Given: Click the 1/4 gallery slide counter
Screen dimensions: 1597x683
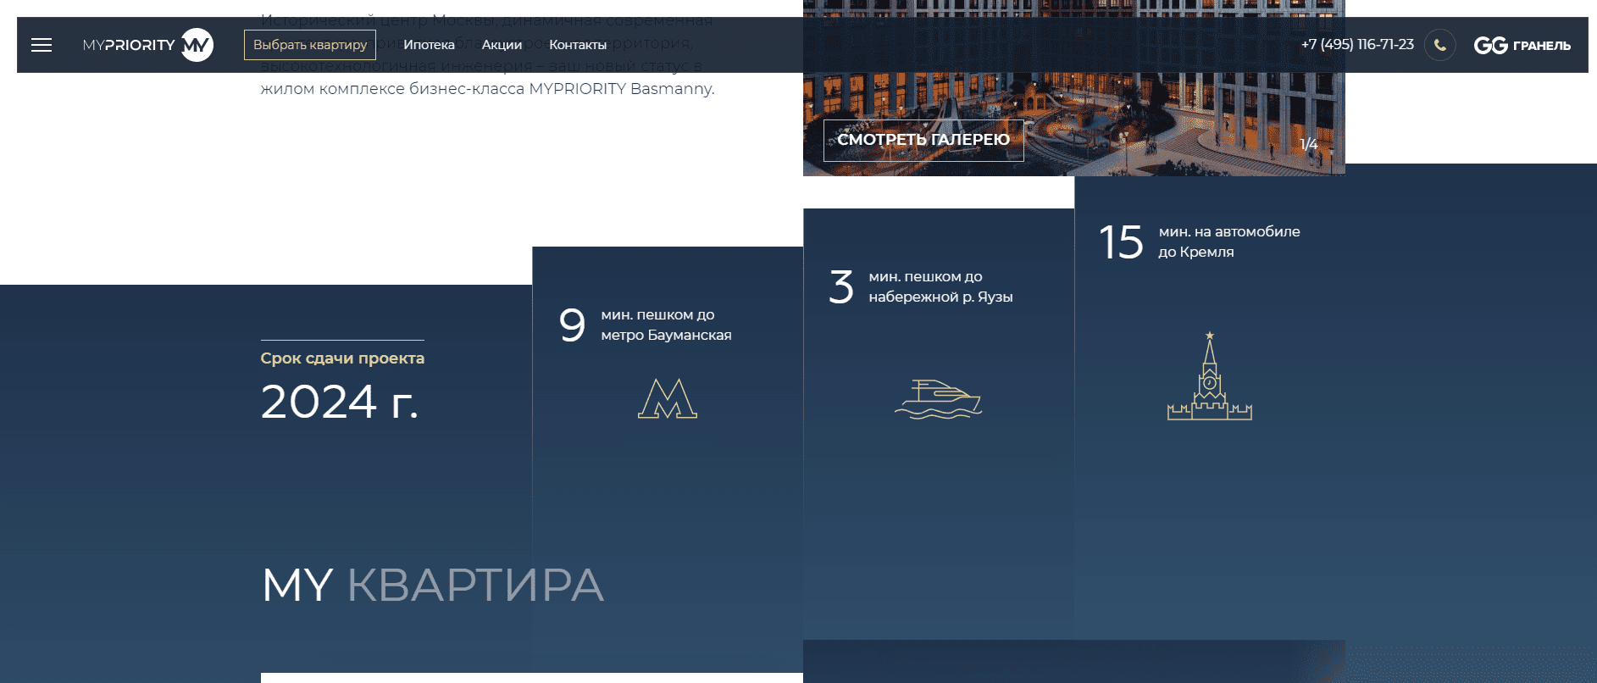Looking at the screenshot, I should [x=1308, y=144].
